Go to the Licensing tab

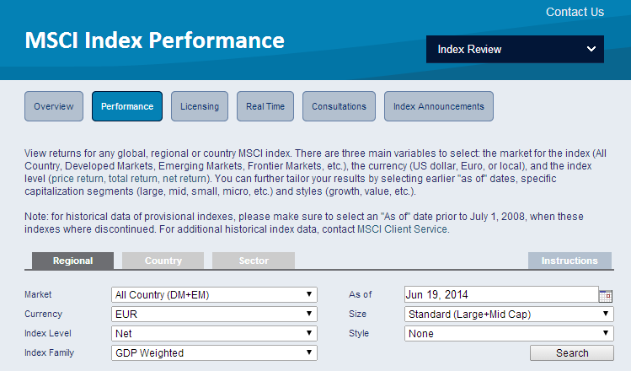200,106
